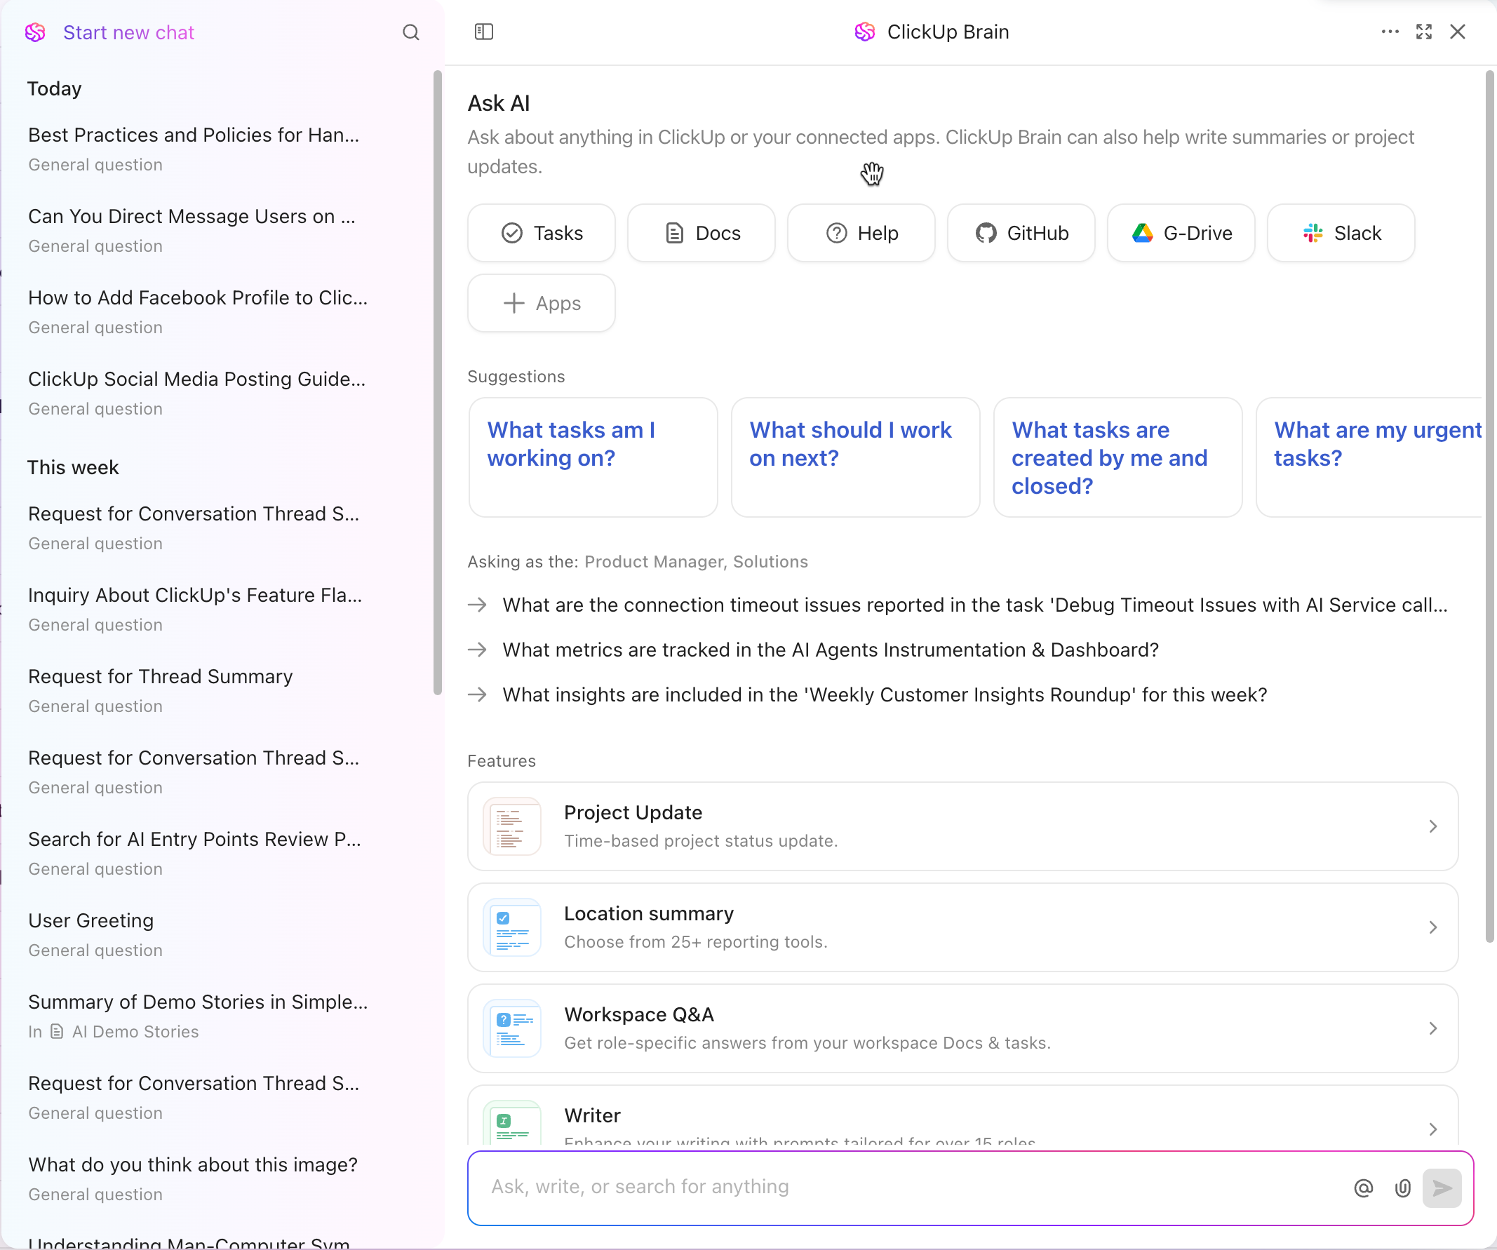1497x1250 pixels.
Task: Open chat 'Summary of Demo Stories in Simple...'
Action: coord(200,1016)
